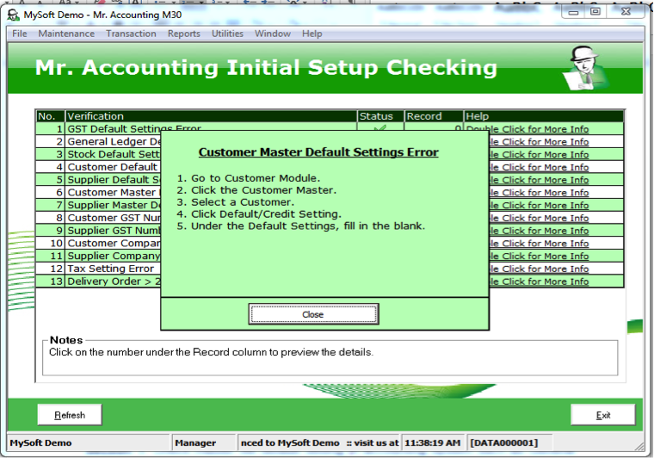Select the Delivery Order verification row
The height and width of the screenshot is (458, 654).
click(114, 282)
